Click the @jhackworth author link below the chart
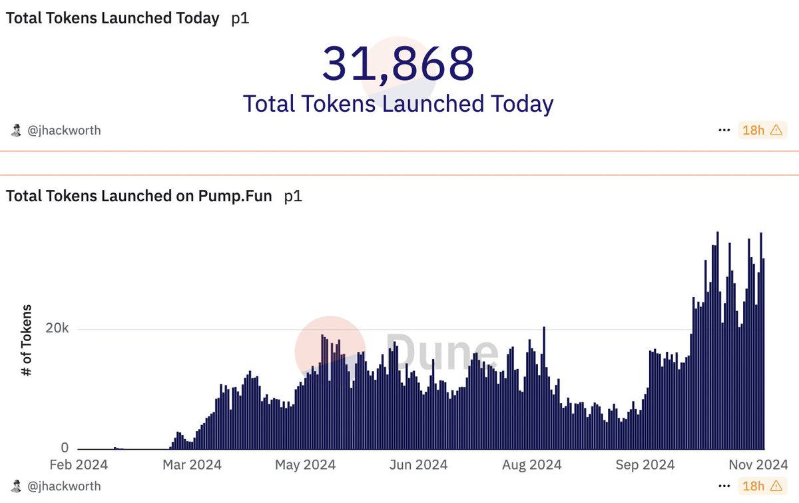Image resolution: width=799 pixels, height=503 pixels. [65, 485]
